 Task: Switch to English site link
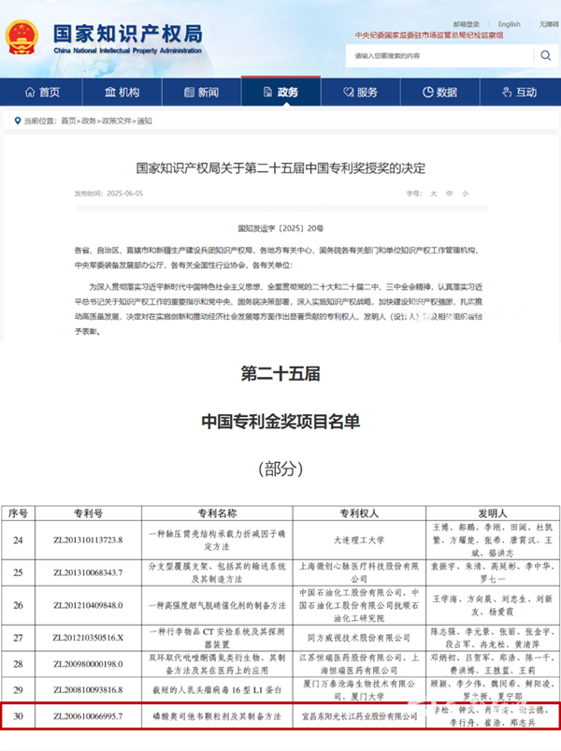[x=509, y=24]
